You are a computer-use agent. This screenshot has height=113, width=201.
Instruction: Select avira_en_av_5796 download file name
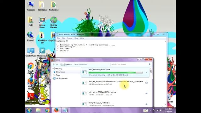pos(102,92)
